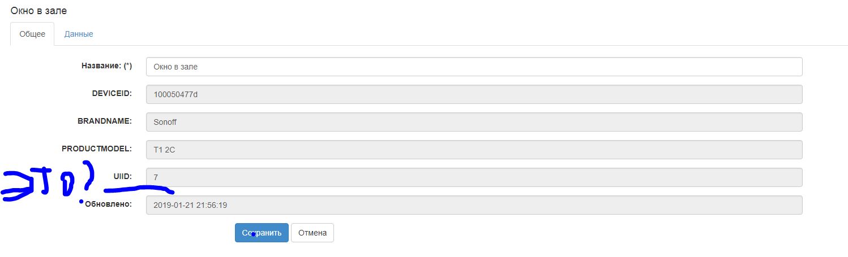Click the BRANDNAME field containing Sonoff
This screenshot has height=257, width=848.
pyautogui.click(x=474, y=121)
